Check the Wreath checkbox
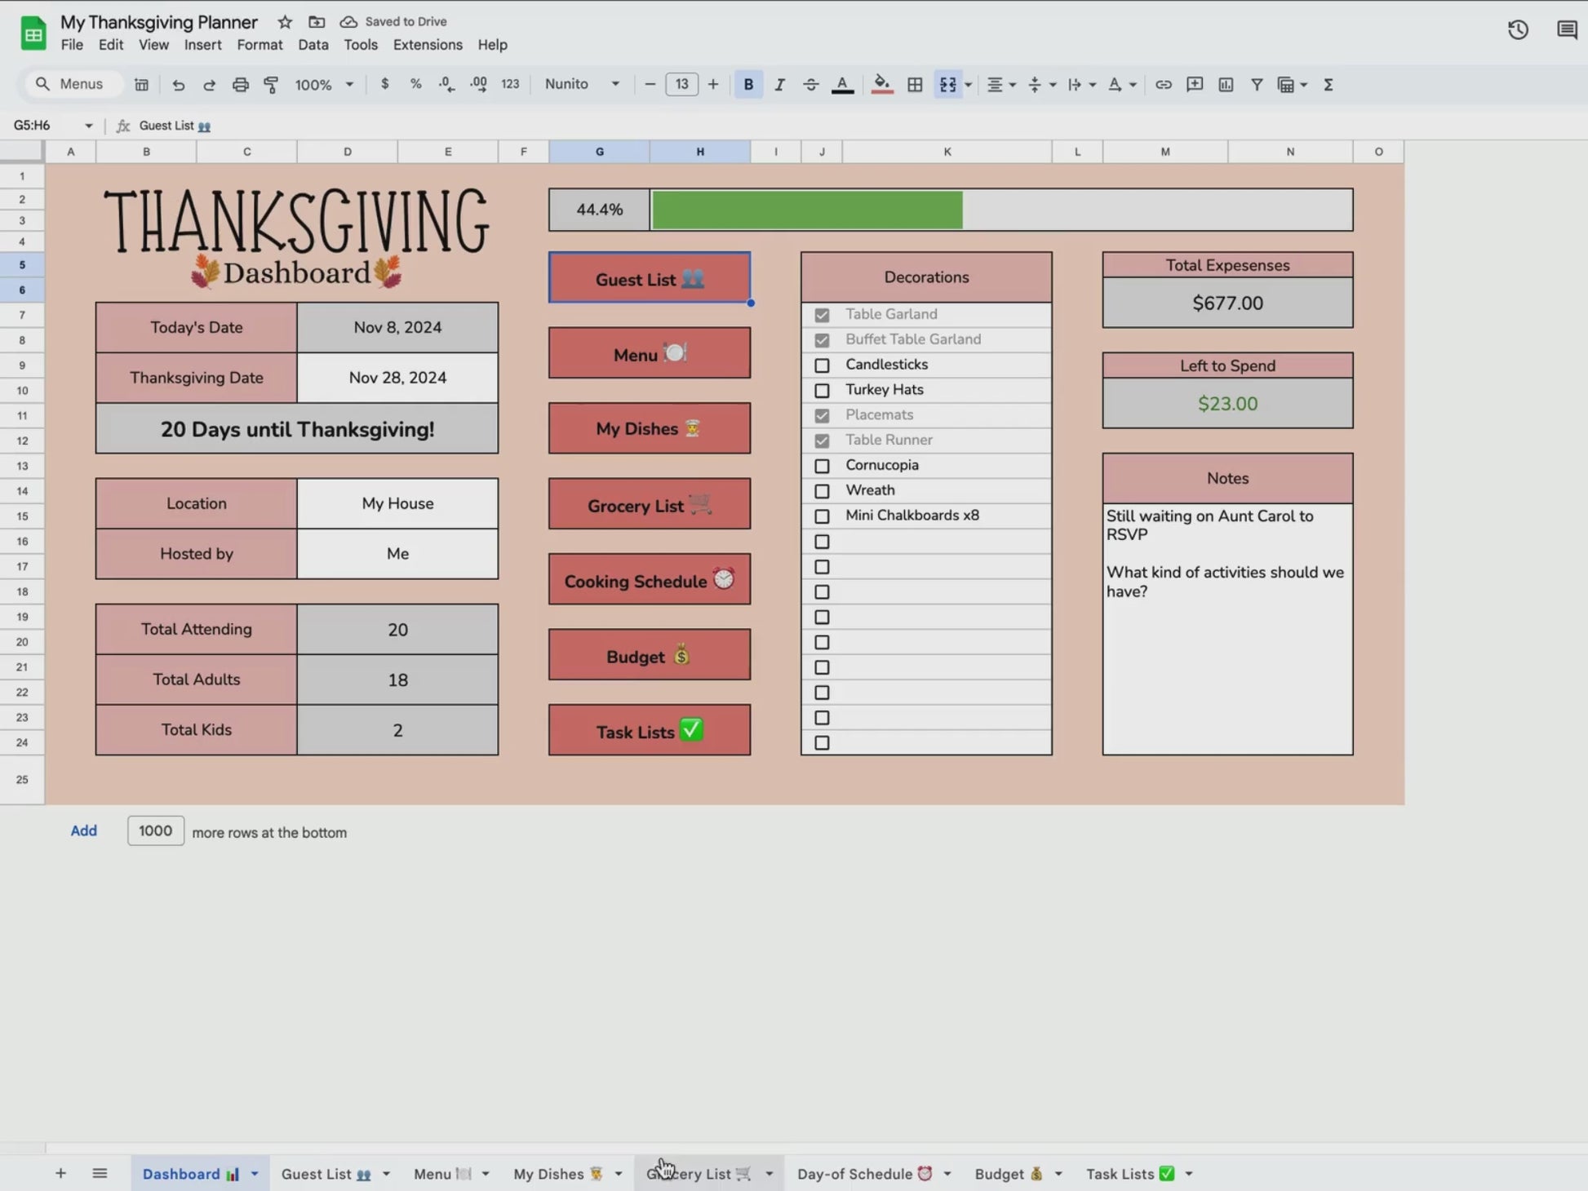Viewport: 1588px width, 1191px height. point(822,491)
